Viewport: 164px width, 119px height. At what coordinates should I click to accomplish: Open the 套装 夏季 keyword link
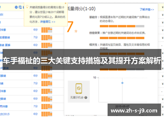5,45
